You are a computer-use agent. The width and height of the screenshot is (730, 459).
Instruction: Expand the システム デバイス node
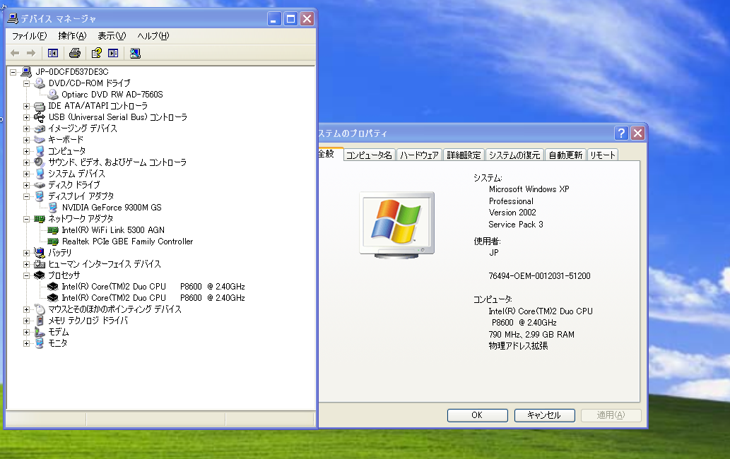(x=27, y=174)
